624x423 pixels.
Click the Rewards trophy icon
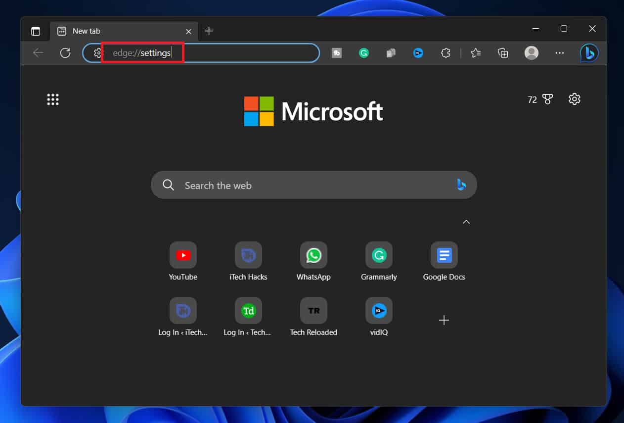click(x=547, y=99)
